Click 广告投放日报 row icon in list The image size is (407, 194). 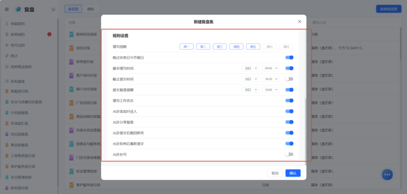click(x=71, y=103)
